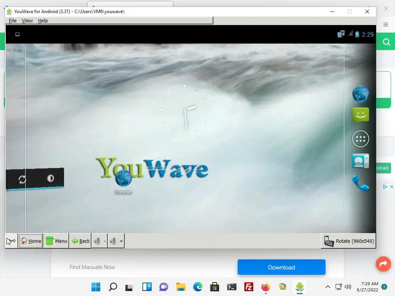The height and width of the screenshot is (296, 395).
Task: Tap the brightness icon in the widget
Action: [x=51, y=178]
